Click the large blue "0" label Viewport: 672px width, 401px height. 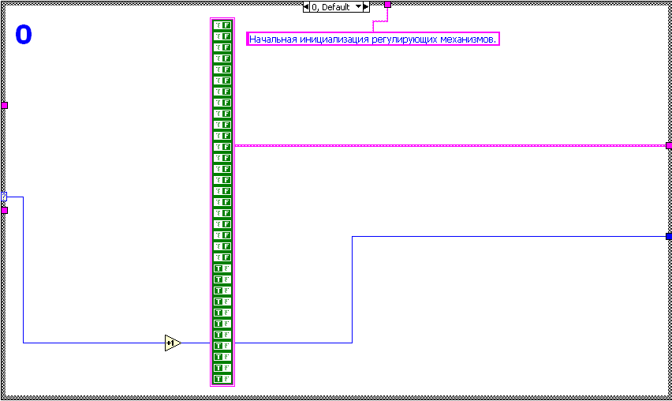point(24,35)
